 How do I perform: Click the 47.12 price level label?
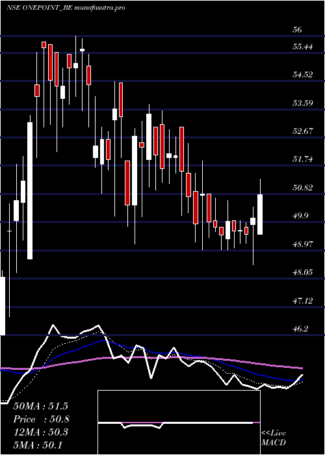303,300
